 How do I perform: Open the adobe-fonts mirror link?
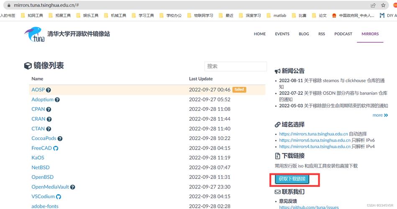tap(45, 206)
